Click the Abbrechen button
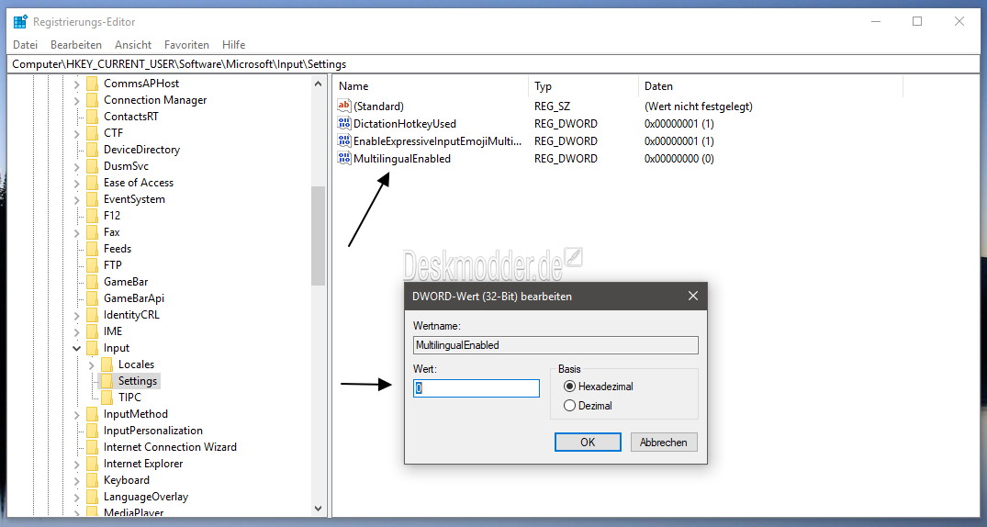This screenshot has height=527, width=987. 664,442
